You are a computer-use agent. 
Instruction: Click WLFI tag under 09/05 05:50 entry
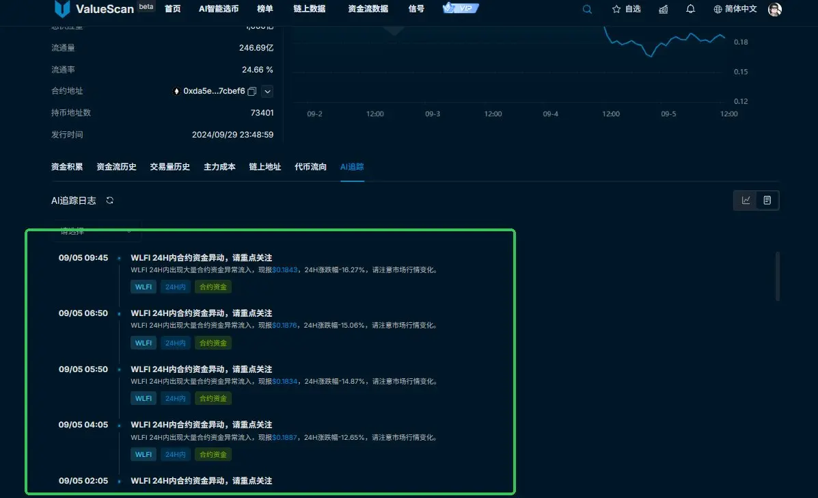(x=144, y=398)
